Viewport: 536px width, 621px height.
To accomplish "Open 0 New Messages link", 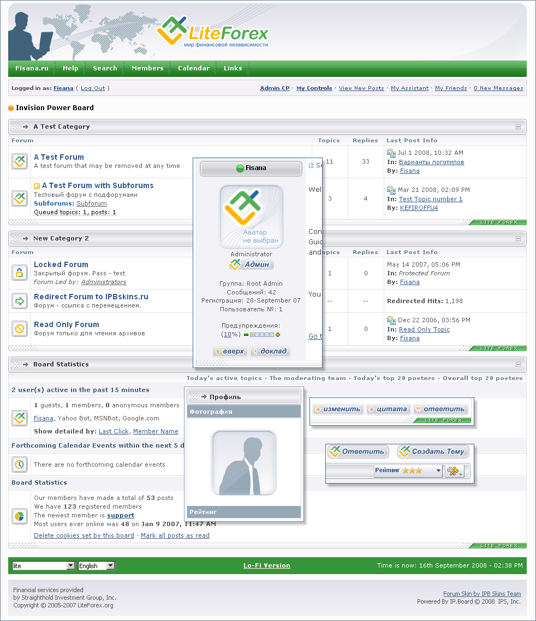I will (x=498, y=88).
